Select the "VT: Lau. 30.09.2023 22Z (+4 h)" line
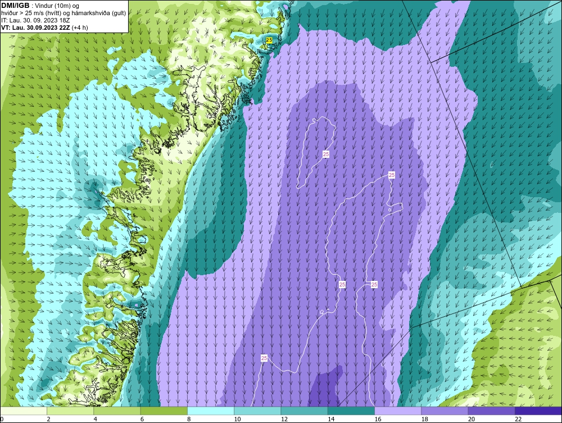This screenshot has height=423, width=562. click(44, 28)
